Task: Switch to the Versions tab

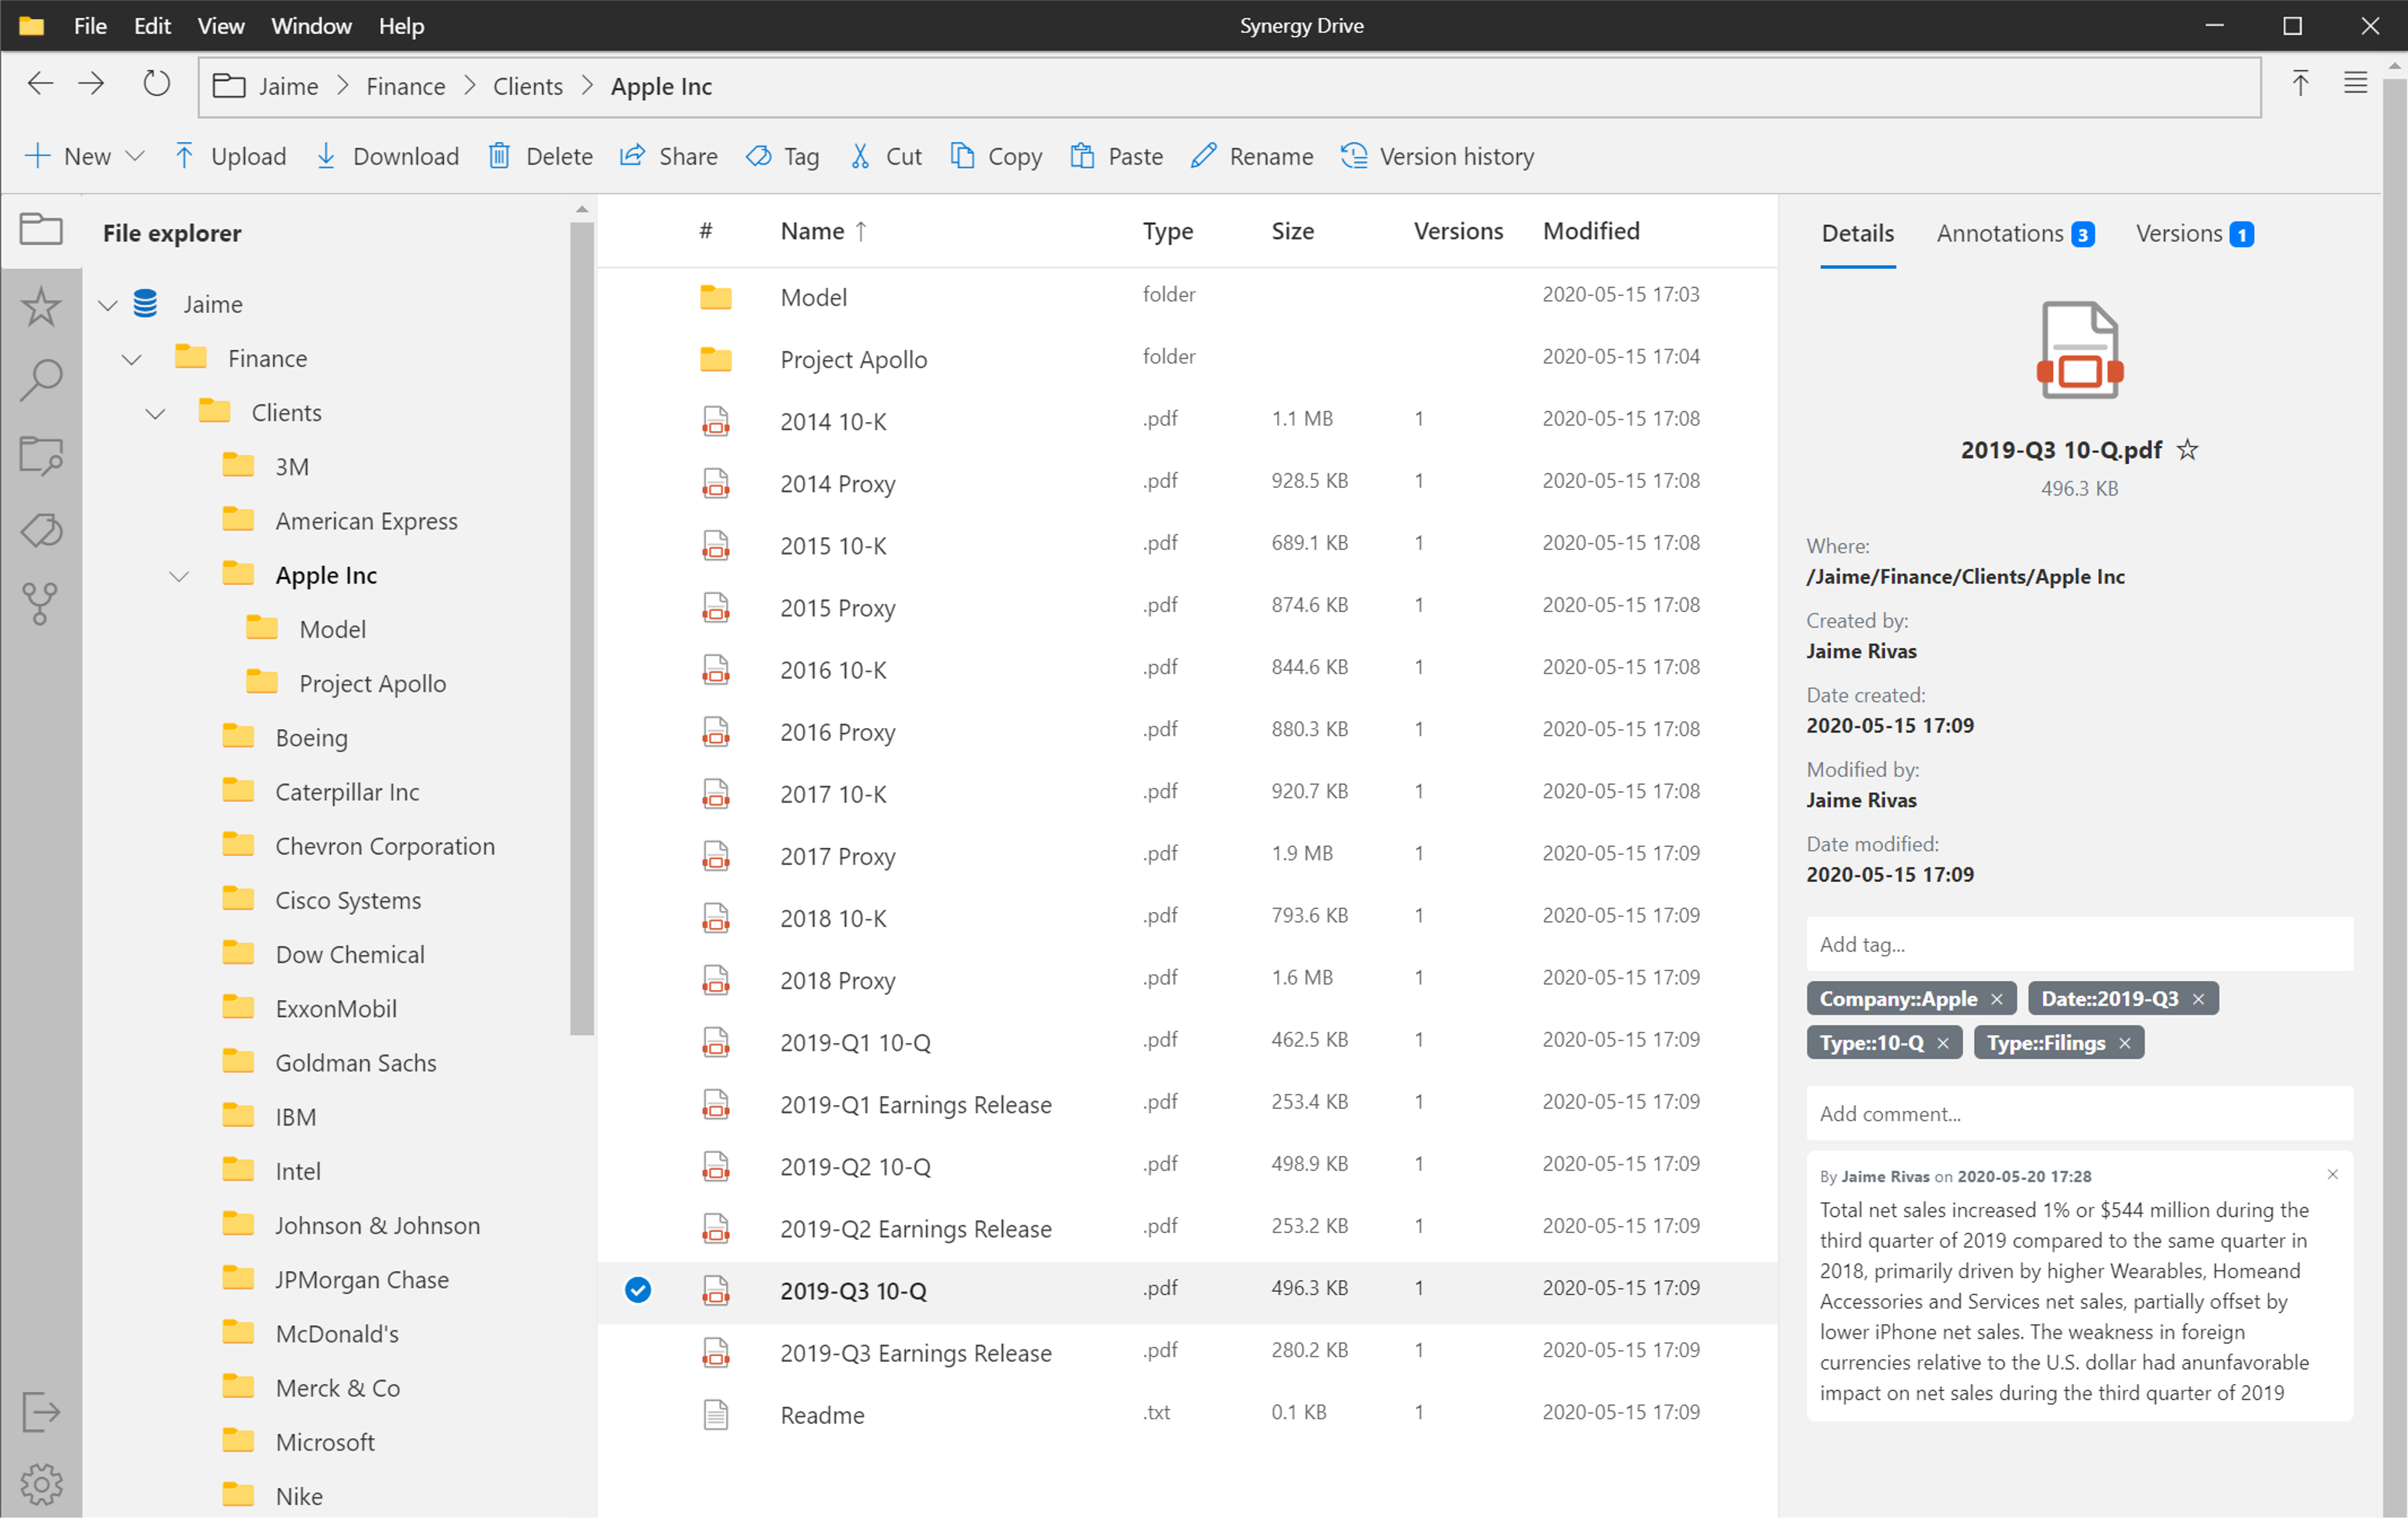Action: pyautogui.click(x=2194, y=233)
